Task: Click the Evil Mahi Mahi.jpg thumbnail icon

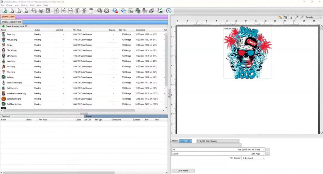Action: coord(3,104)
